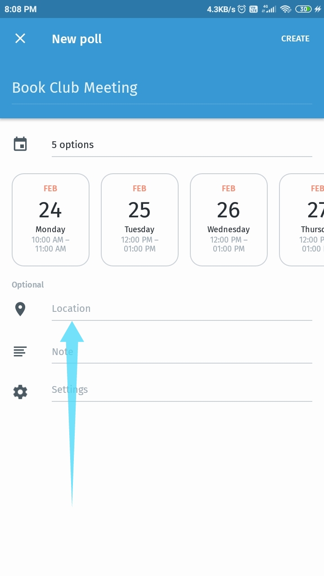Tap the settings gear icon
Viewport: 324px width, 576px height.
tap(20, 392)
